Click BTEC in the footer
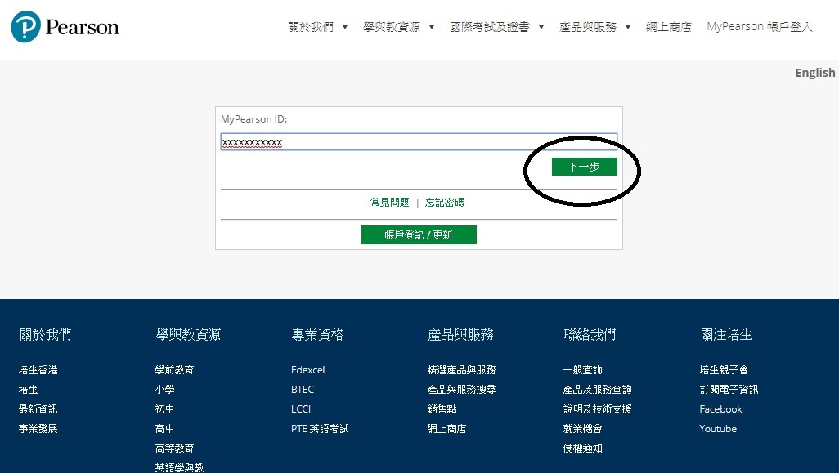Screen dimensions: 839x473 point(303,390)
